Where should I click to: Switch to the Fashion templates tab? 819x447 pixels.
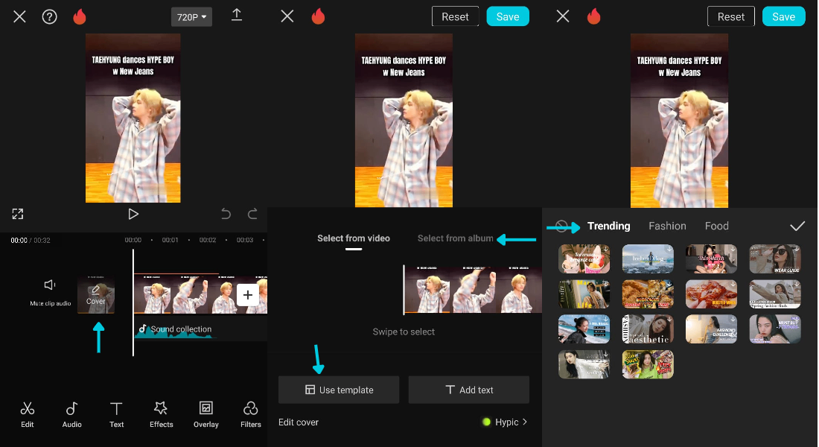coord(667,226)
